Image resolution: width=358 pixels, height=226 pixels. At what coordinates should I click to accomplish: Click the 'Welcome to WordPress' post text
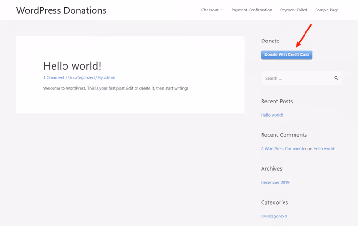(x=116, y=88)
